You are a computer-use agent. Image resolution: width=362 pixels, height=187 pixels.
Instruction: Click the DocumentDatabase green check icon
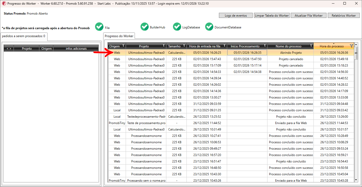[x=209, y=27]
